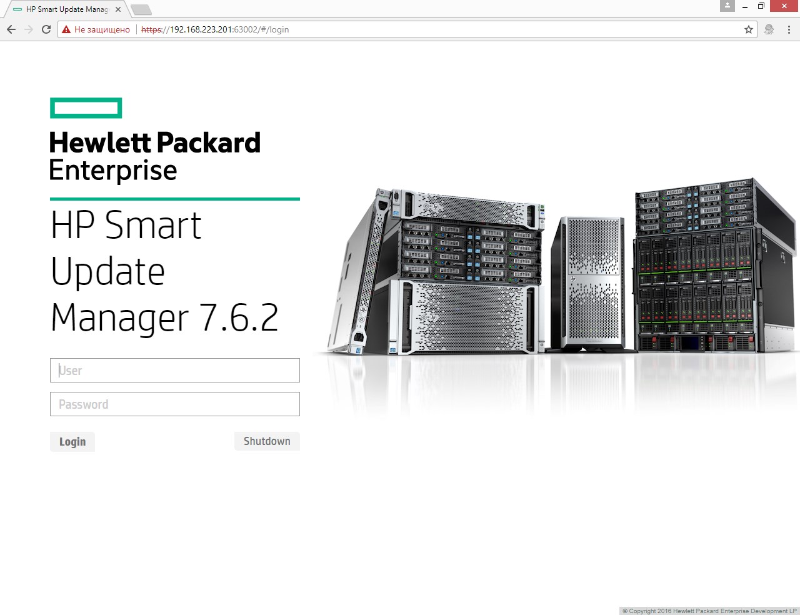Minimize the browser window

tap(745, 6)
